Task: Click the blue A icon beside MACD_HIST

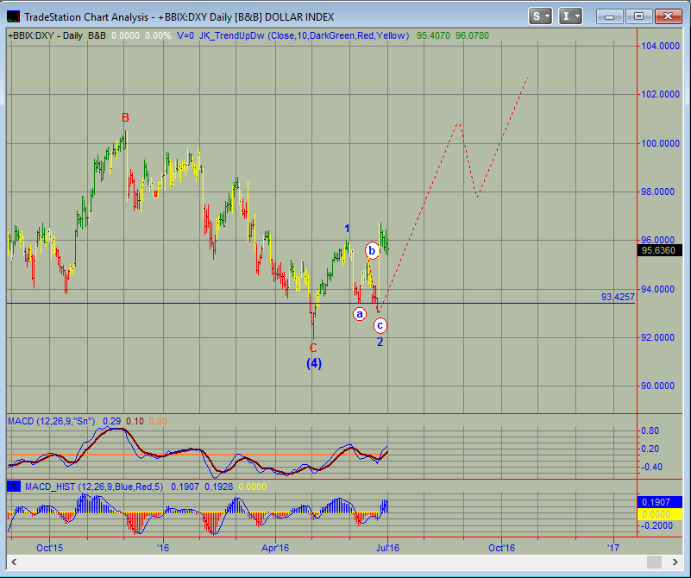Action: [14, 487]
